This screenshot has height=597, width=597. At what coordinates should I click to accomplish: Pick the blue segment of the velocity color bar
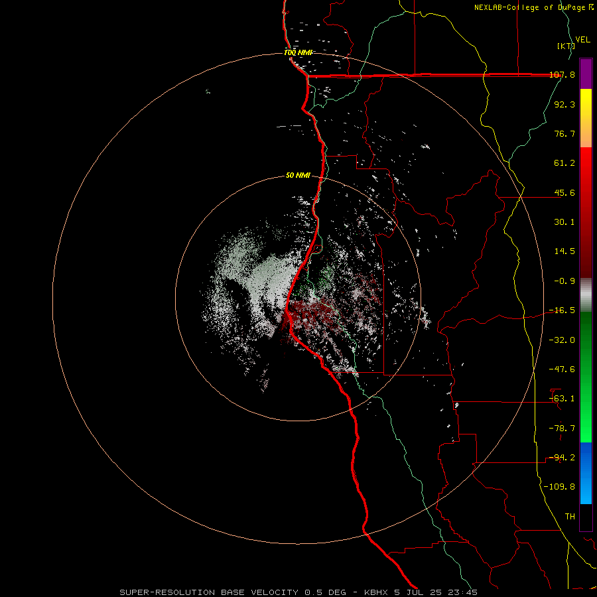586,473
